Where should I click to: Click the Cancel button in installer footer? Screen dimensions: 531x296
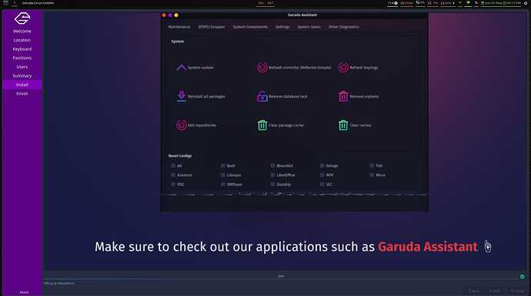pyautogui.click(x=517, y=291)
